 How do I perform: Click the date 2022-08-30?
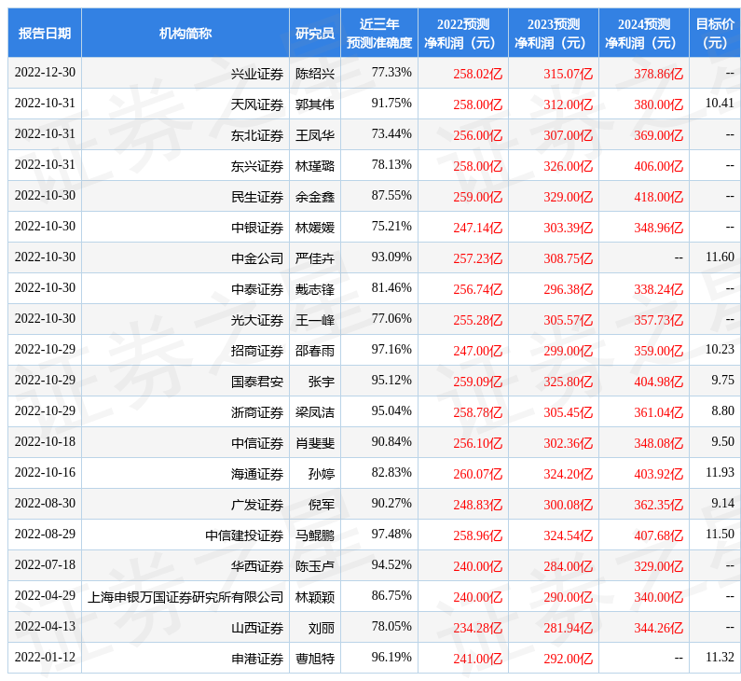pyautogui.click(x=45, y=503)
